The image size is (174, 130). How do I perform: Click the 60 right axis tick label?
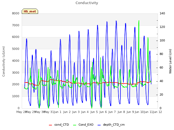click(161, 68)
